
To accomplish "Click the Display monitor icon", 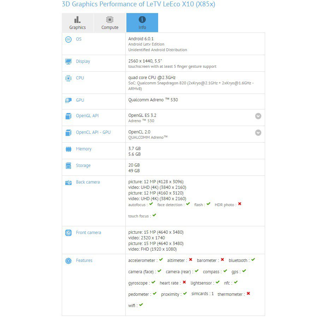I will (68, 61).
